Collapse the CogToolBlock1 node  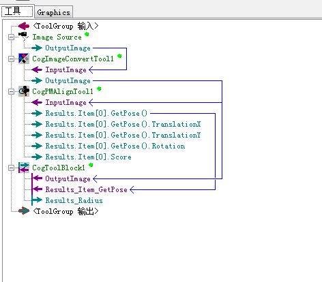pyautogui.click(x=11, y=168)
